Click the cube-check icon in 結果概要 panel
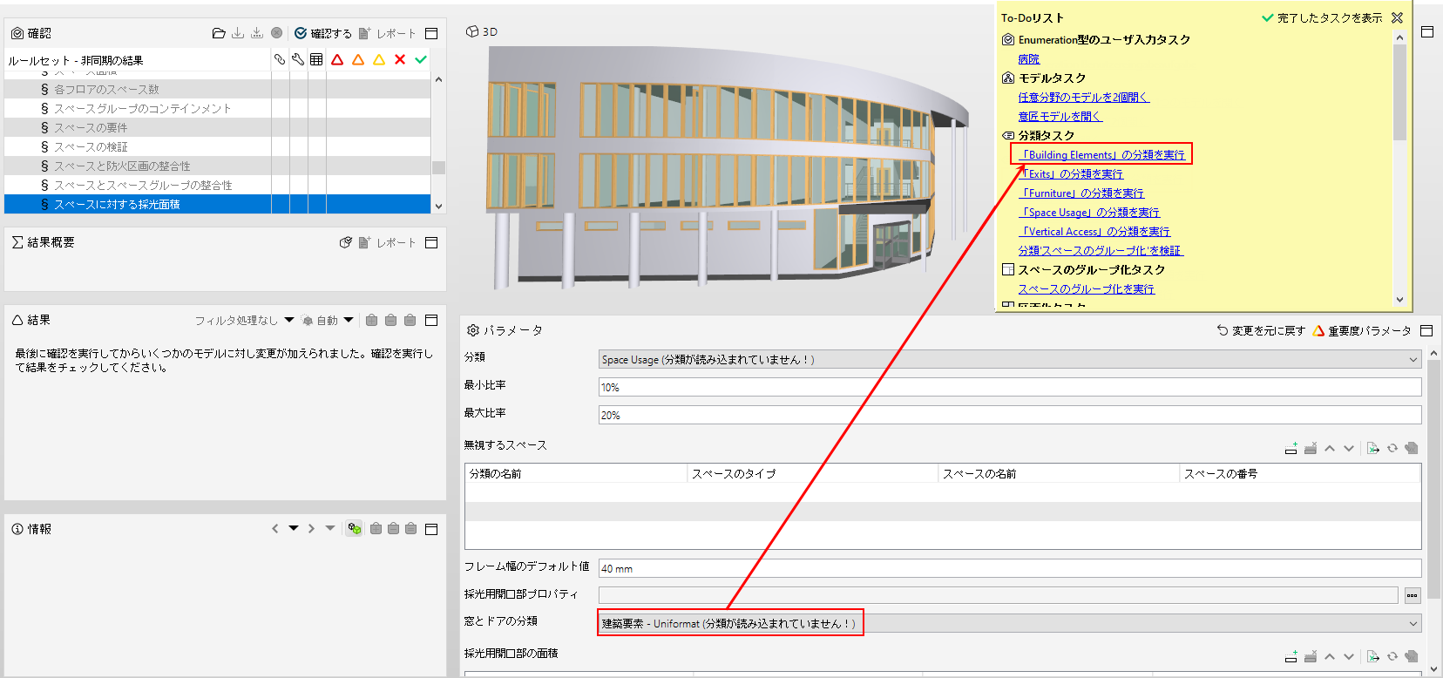Viewport: 1443px width, 678px height. 346,242
